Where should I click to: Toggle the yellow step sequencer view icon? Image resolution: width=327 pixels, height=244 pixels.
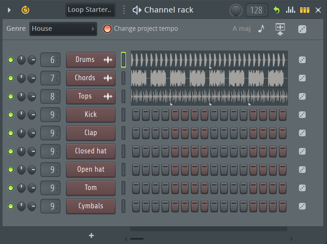click(305, 10)
